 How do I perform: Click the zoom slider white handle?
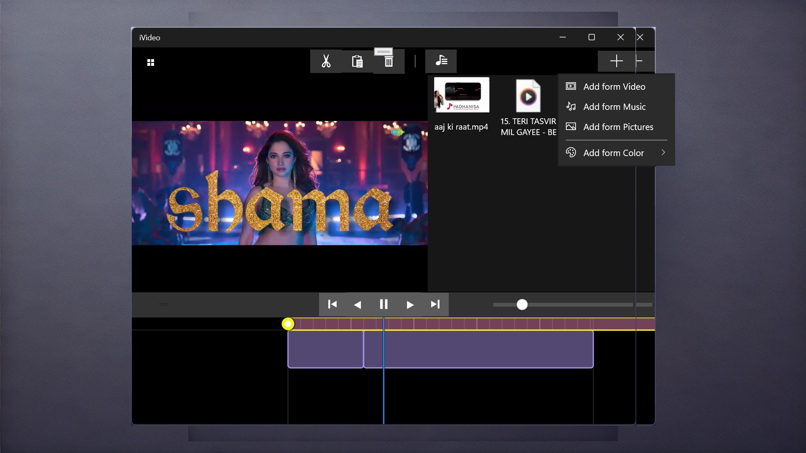pyautogui.click(x=522, y=305)
